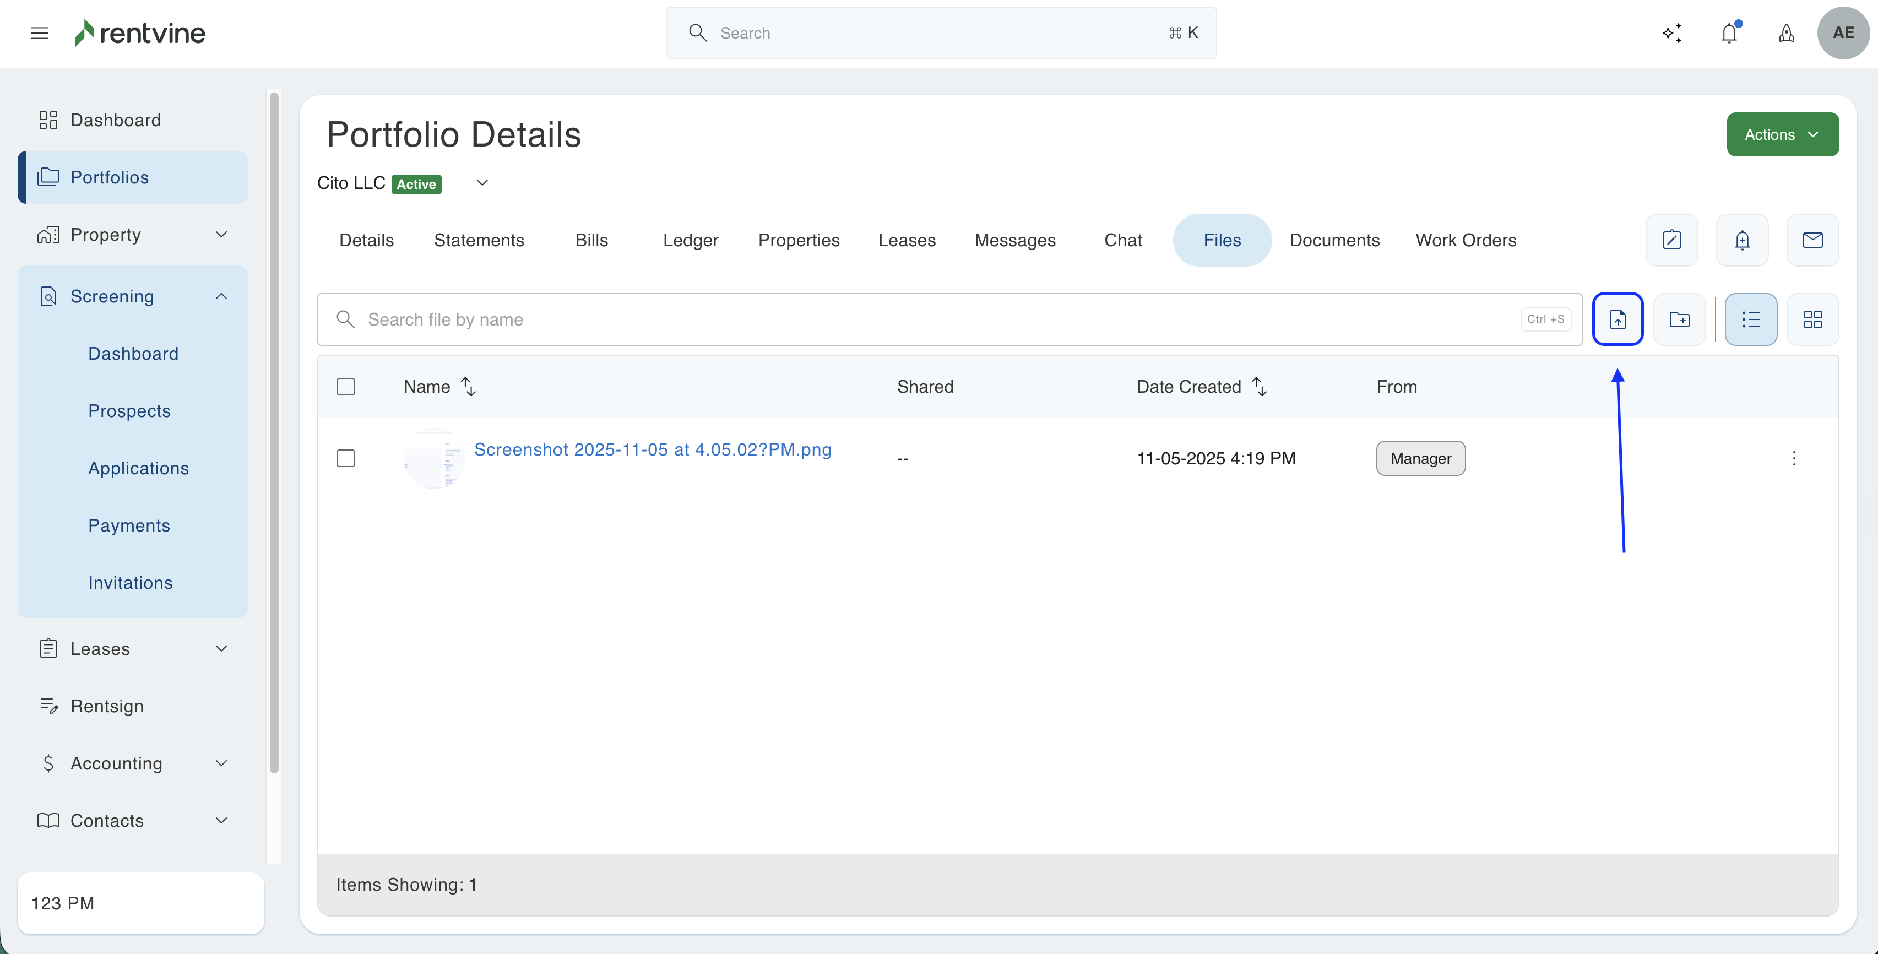Sort files by Date Created
The image size is (1878, 954).
(1259, 387)
